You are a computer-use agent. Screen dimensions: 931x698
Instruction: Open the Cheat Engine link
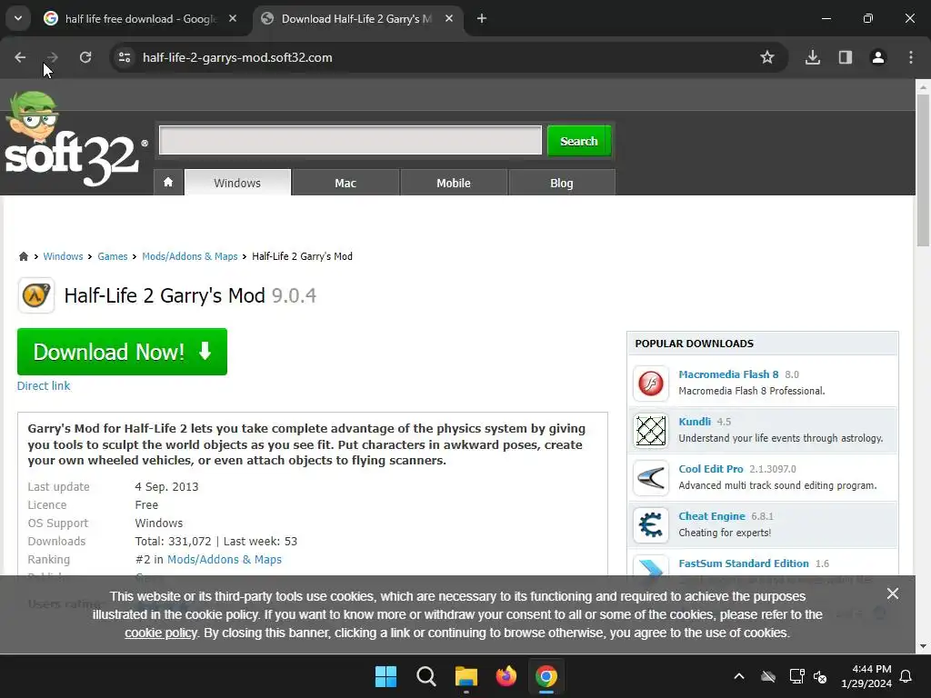tap(712, 516)
